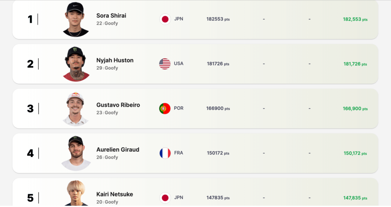The image size is (391, 207).
Task: Open Aurelien Giraud's profile photo
Action: click(76, 153)
